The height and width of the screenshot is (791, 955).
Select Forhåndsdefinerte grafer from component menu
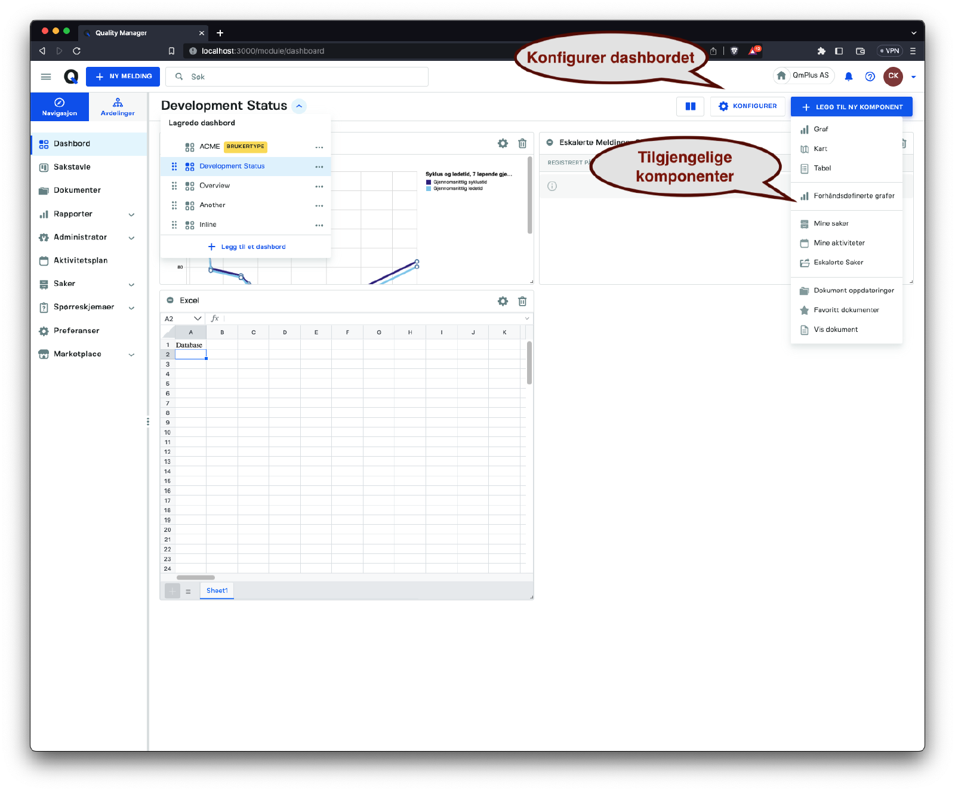[x=854, y=196]
